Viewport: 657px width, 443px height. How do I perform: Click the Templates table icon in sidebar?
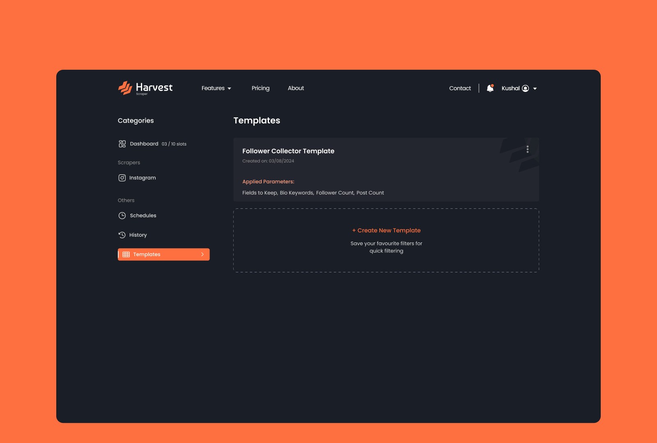point(126,254)
